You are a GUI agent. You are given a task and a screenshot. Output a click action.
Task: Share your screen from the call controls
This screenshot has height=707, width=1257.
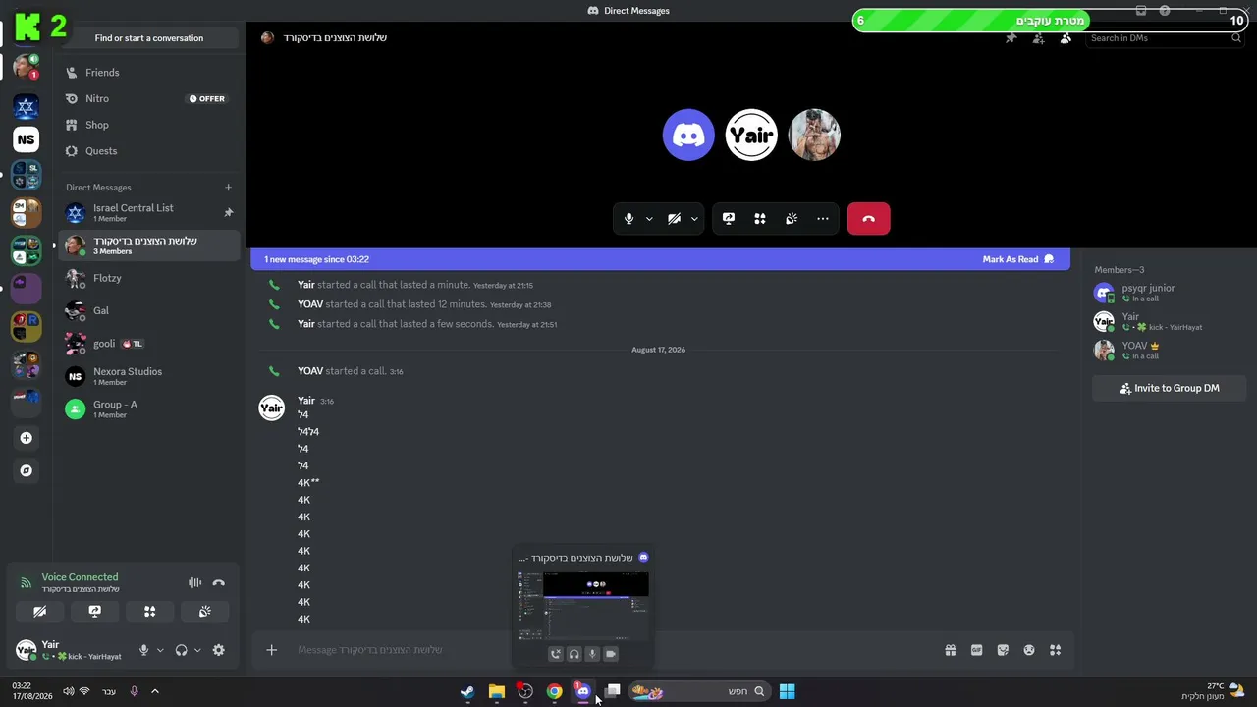point(728,219)
